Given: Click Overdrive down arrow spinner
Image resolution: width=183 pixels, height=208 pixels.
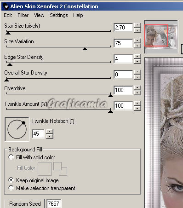Looking at the screenshot, I should pos(137,92).
